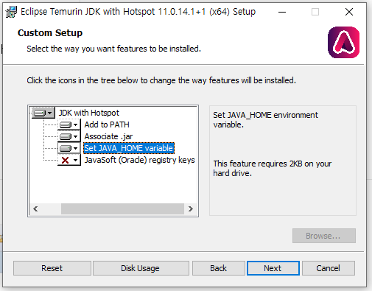Click the Associate .jar drive icon
372x291 pixels.
pyautogui.click(x=66, y=136)
